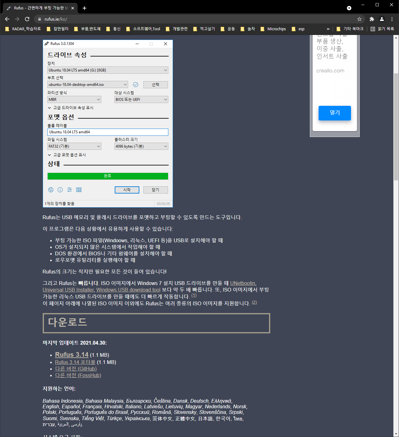Open the 통신 bookmark folder
The width and height of the screenshot is (399, 437).
[113, 29]
